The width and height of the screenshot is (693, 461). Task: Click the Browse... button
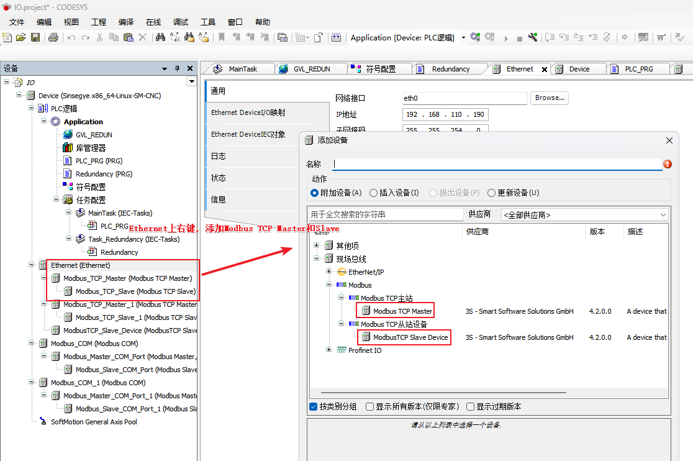tap(550, 98)
